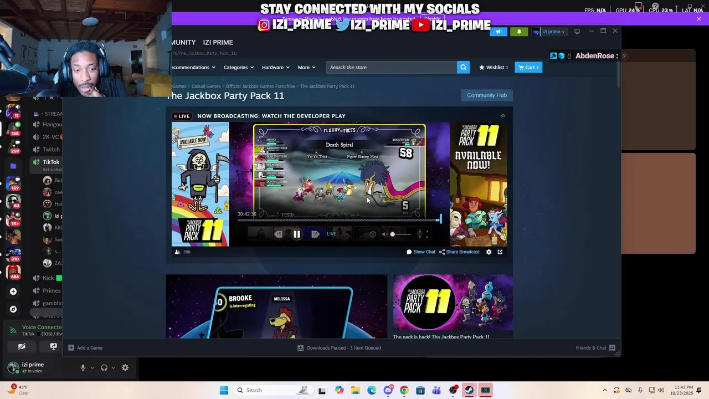
Task: Expand the Hardware store menu
Action: coord(275,68)
